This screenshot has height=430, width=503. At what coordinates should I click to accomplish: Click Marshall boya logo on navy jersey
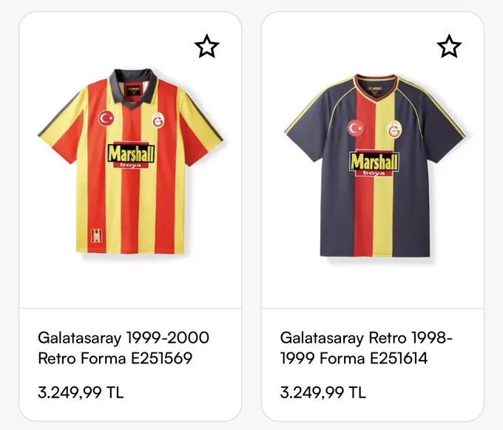tap(374, 163)
